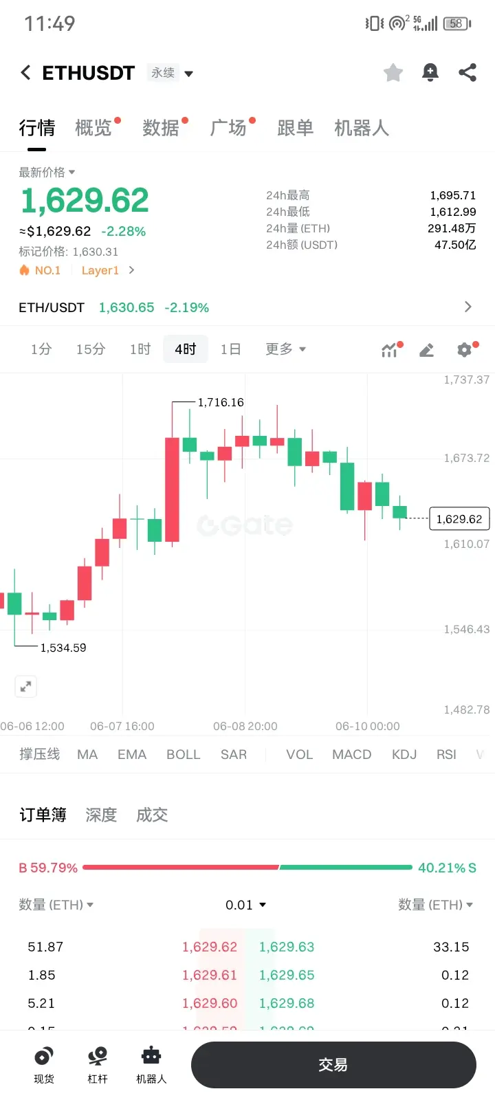Expand the 更多 timeframe dropdown
The width and height of the screenshot is (495, 1100).
[x=285, y=349]
